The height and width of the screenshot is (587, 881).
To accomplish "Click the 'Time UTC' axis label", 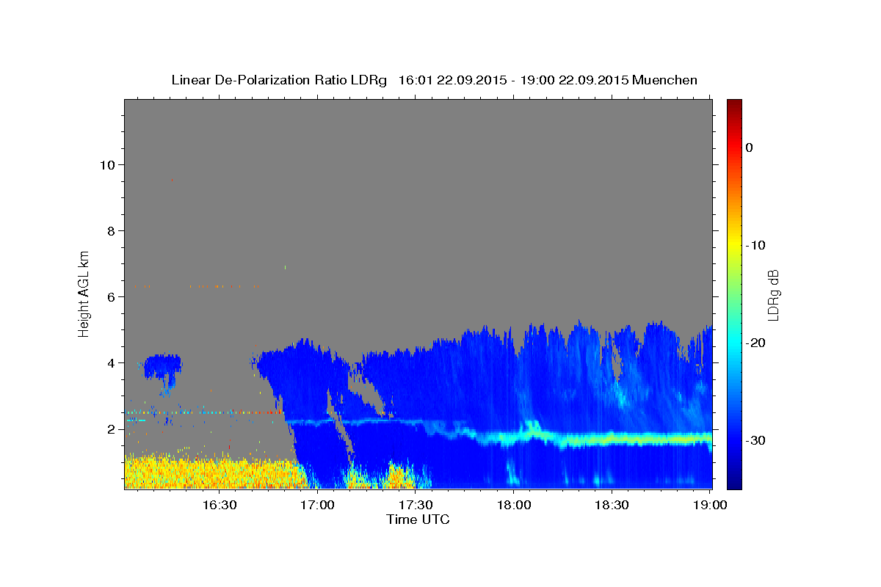I will tap(418, 519).
